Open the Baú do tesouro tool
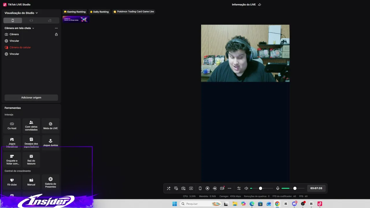The height and width of the screenshot is (208, 370). (31, 160)
